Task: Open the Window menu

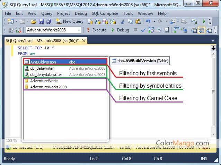Action: tap(145, 13)
